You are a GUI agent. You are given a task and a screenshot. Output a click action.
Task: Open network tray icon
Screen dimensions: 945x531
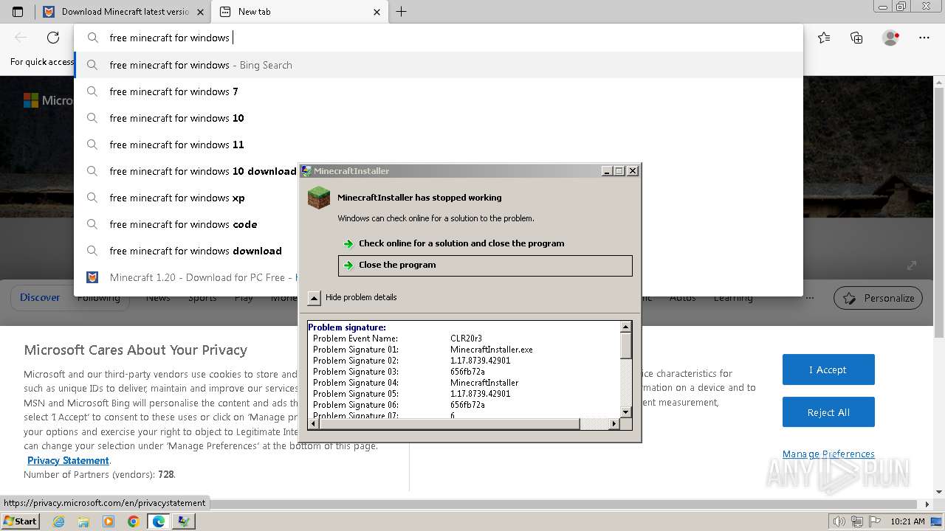[859, 521]
